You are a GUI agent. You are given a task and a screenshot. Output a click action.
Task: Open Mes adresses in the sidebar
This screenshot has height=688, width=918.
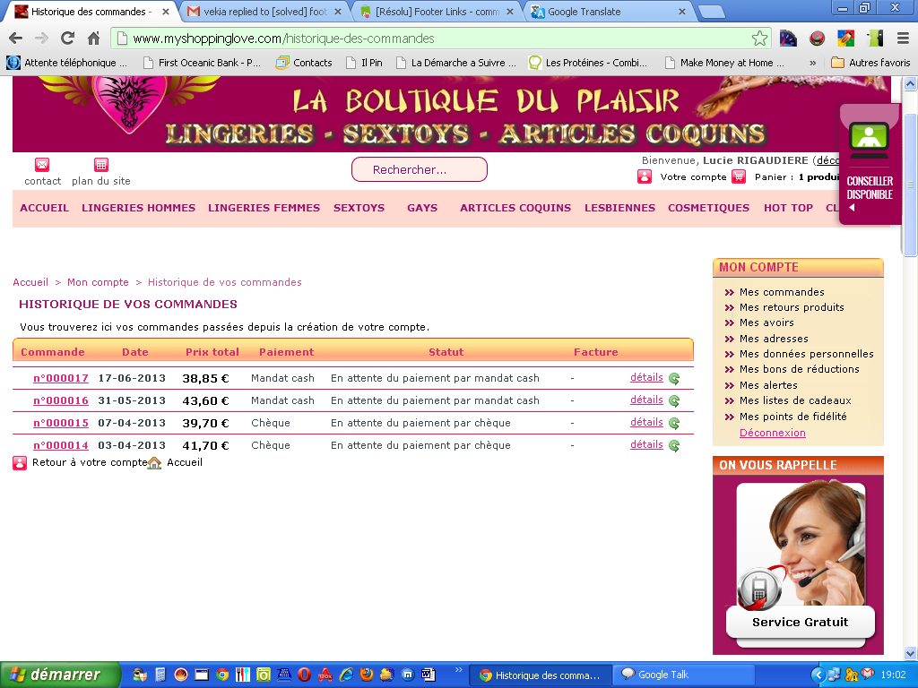[x=774, y=339]
